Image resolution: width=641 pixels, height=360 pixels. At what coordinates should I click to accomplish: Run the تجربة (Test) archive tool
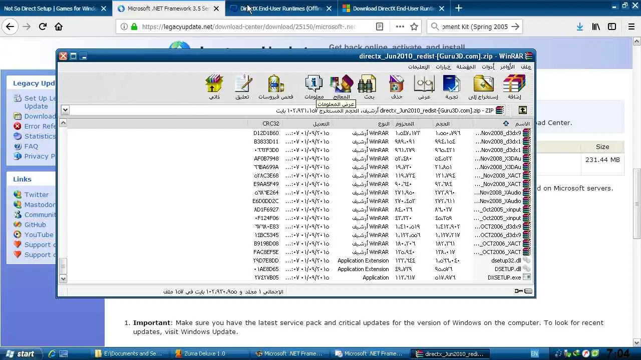coord(451,87)
